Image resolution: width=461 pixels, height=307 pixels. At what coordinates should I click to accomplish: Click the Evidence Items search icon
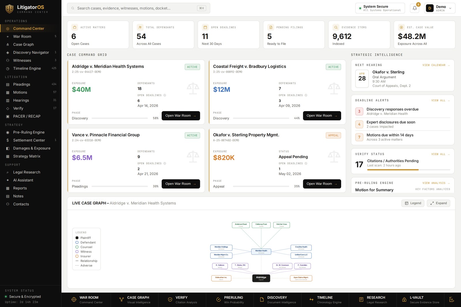click(336, 27)
